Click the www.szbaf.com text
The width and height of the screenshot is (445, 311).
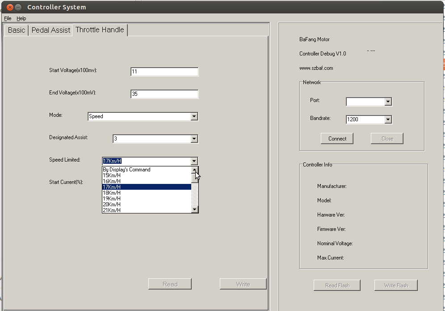pyautogui.click(x=316, y=68)
